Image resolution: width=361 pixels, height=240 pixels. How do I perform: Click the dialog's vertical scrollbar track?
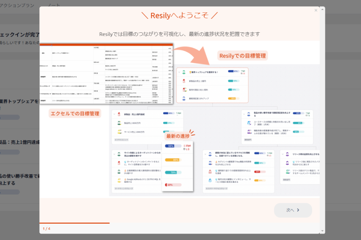322,120
